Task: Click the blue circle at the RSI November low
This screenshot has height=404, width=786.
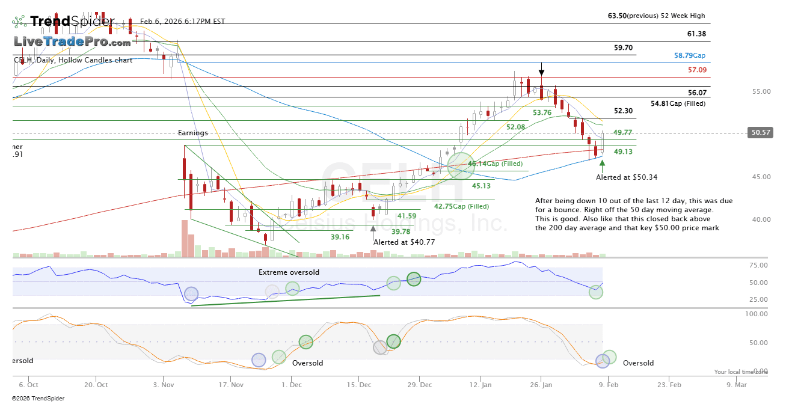Action: [x=191, y=294]
